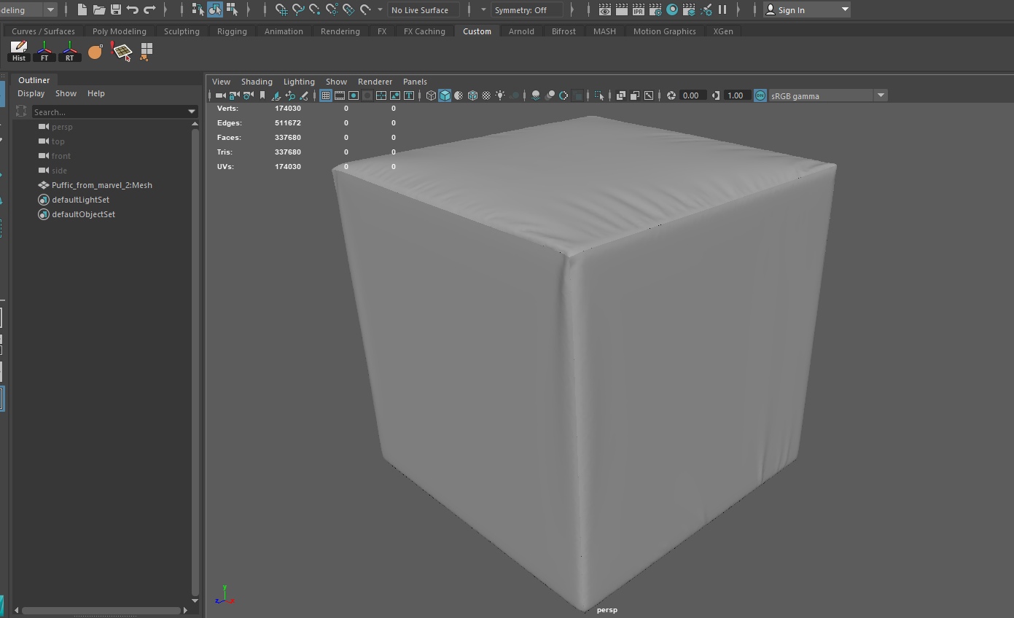The image size is (1014, 618).
Task: Open the IPR render icon
Action: [x=638, y=10]
